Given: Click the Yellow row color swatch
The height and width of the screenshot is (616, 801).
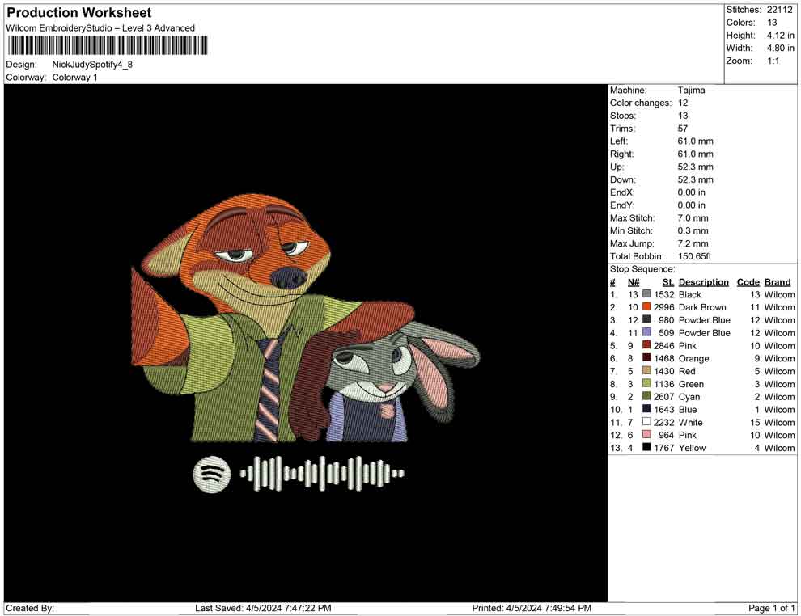Looking at the screenshot, I should [x=646, y=448].
